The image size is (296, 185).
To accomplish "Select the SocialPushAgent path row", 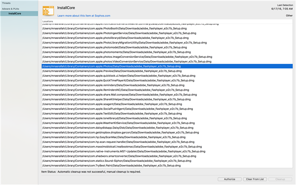I will (x=167, y=109).
